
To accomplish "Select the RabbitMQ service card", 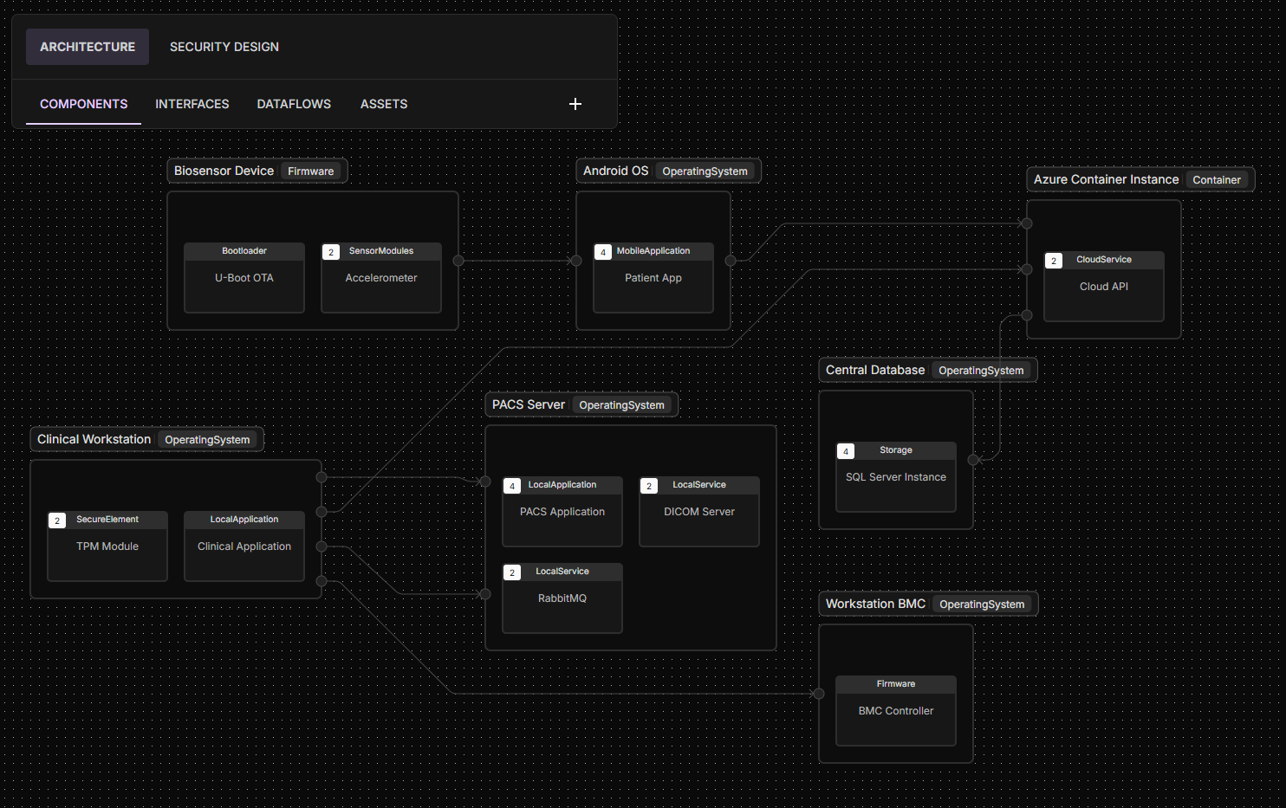I will pos(562,598).
